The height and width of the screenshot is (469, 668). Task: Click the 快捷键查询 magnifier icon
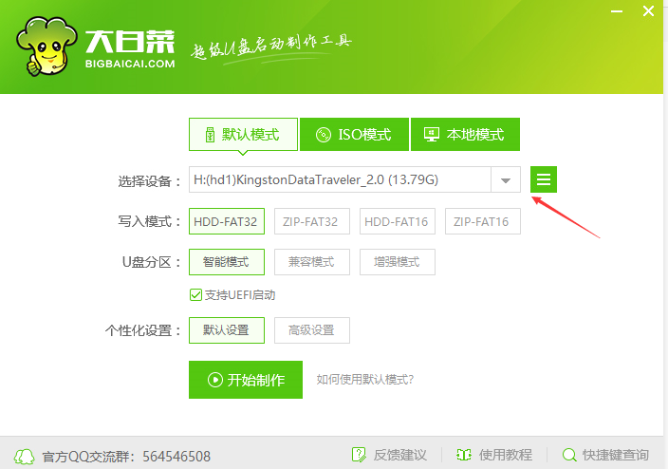click(569, 455)
